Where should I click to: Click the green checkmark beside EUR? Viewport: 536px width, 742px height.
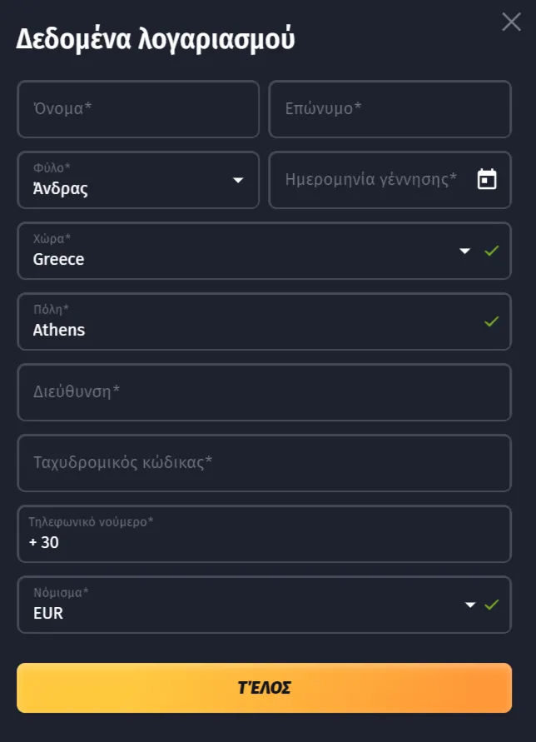(492, 605)
